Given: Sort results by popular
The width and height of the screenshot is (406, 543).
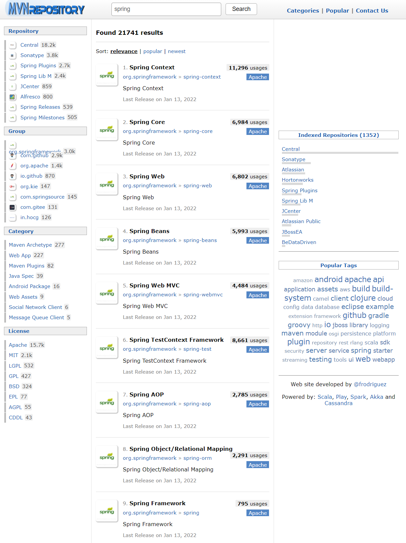Looking at the screenshot, I should [x=153, y=51].
